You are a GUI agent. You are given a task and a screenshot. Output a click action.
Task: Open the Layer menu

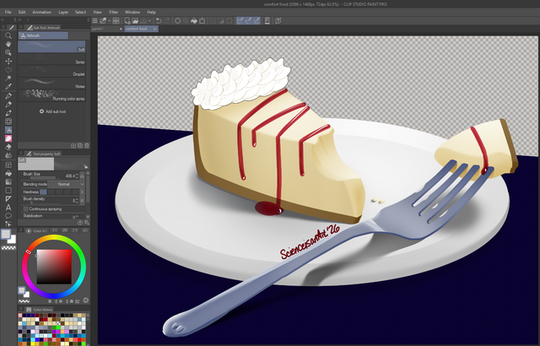click(63, 12)
